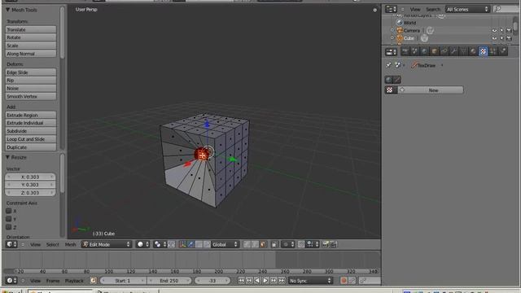This screenshot has height=293, width=521.
Task: Click the Edge Slide button
Action: coord(31,72)
